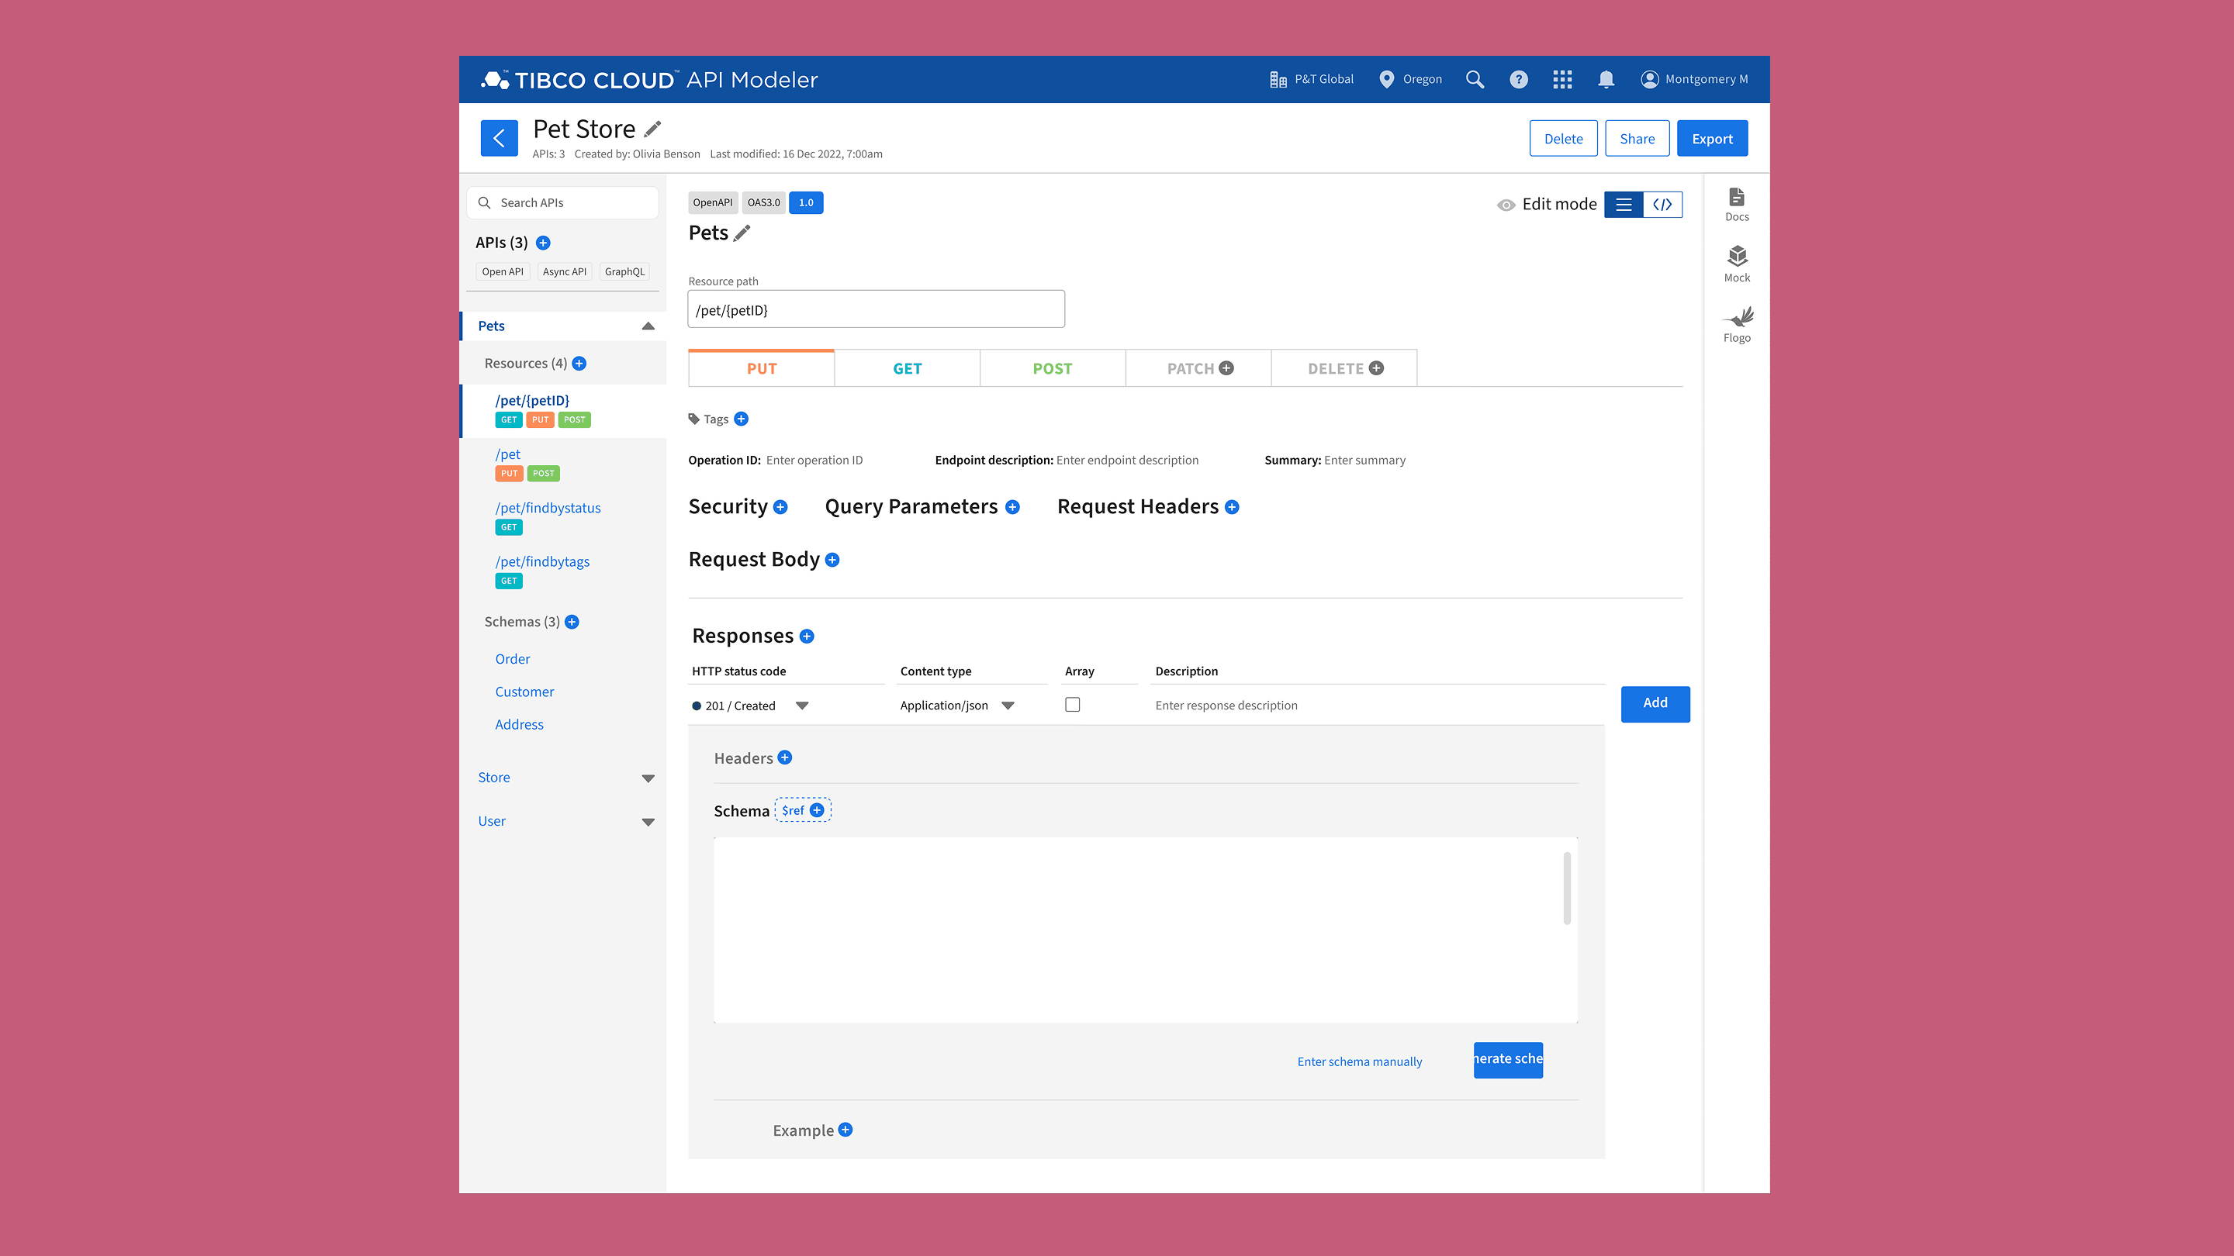This screenshot has width=2234, height=1256.
Task: Click the Export button
Action: 1711,138
